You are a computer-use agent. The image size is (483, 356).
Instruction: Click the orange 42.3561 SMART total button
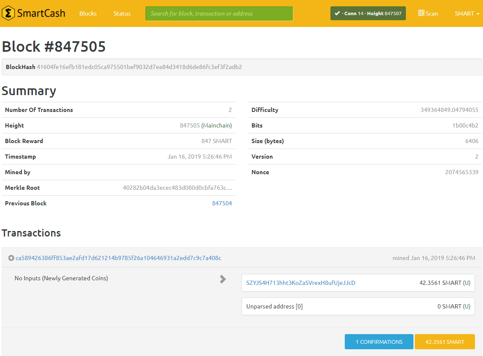click(445, 342)
